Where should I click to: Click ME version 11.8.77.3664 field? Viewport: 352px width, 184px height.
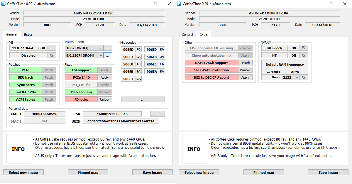click(23, 48)
